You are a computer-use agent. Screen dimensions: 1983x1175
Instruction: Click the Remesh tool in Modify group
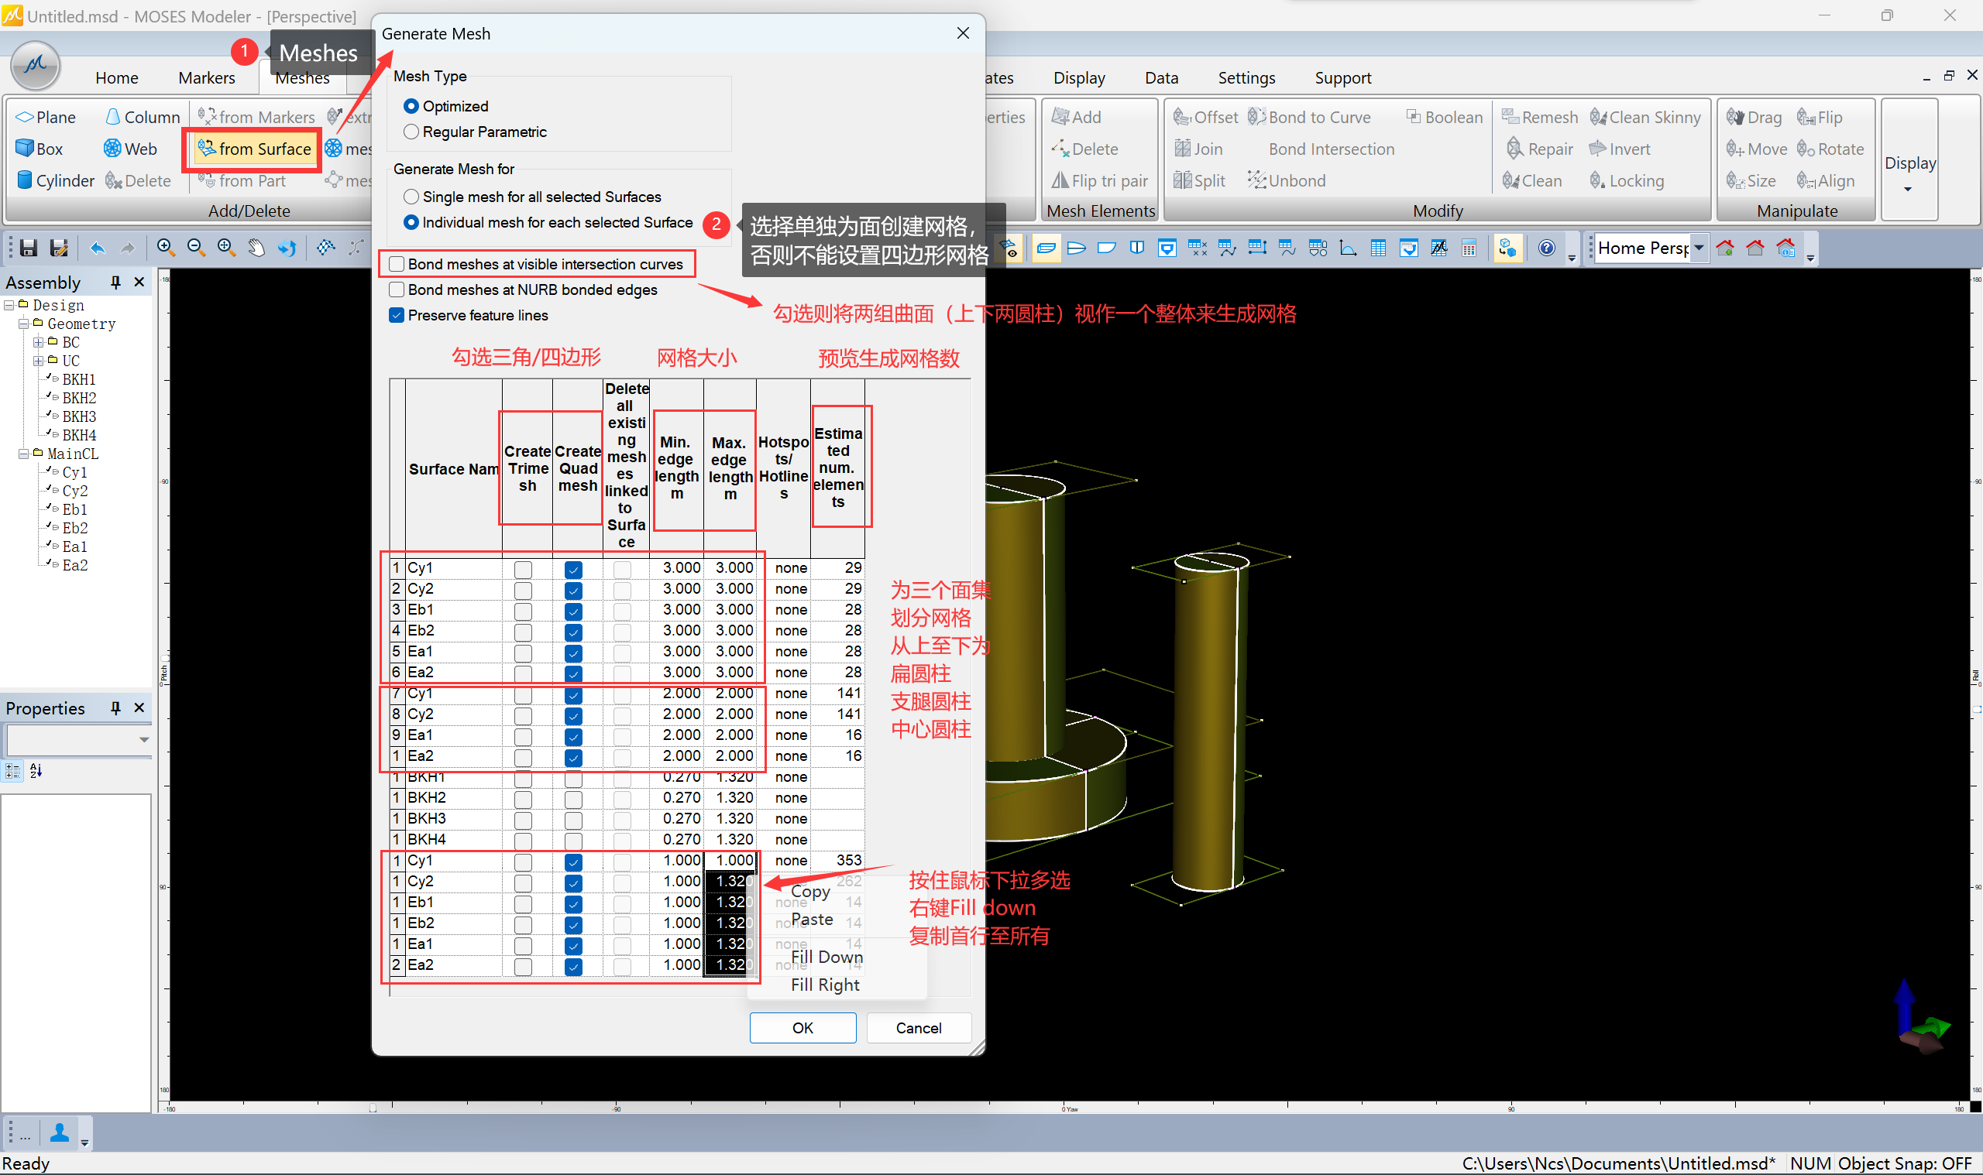[x=1539, y=117]
